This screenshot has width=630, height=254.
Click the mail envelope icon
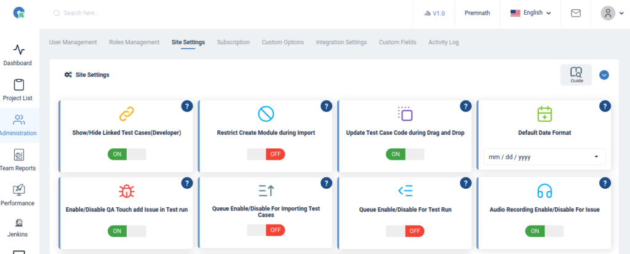tap(576, 13)
